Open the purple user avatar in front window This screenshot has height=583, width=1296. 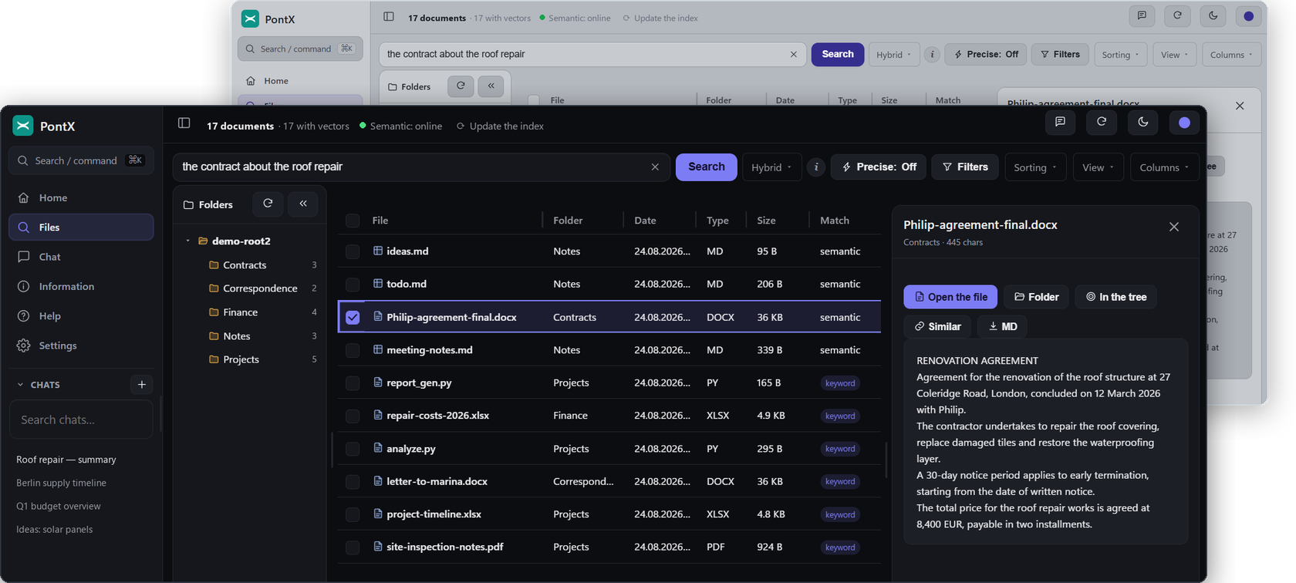[x=1184, y=122]
